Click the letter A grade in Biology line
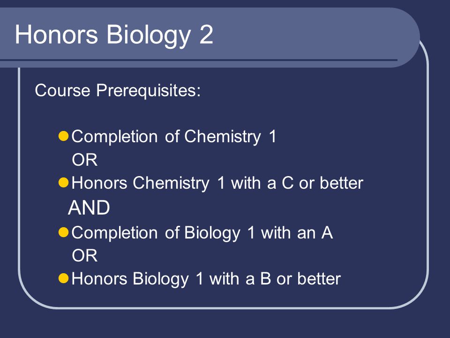The width and height of the screenshot is (450, 338). [327, 232]
